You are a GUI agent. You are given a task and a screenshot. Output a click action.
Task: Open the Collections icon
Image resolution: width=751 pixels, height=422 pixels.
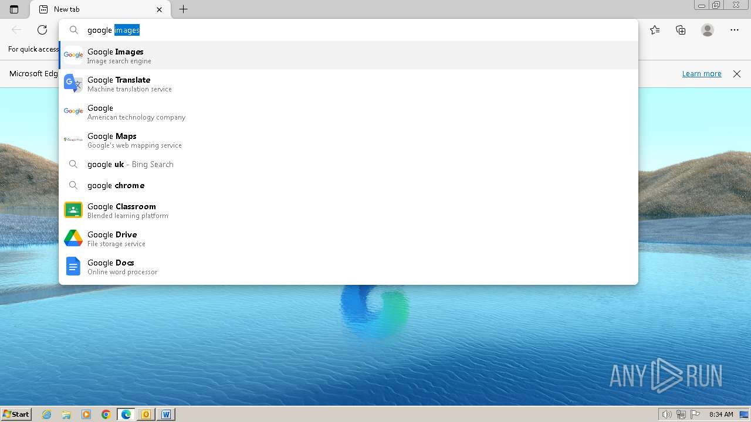(x=681, y=30)
